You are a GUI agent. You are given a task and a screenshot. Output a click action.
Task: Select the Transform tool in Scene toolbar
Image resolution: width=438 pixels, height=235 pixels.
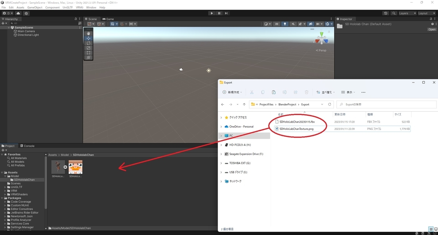point(88,57)
